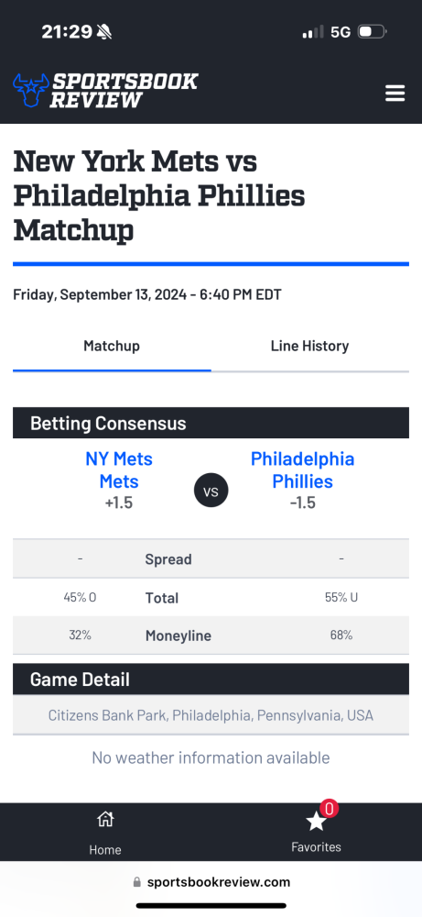Tap the battery status icon
422x917 pixels.
[372, 31]
